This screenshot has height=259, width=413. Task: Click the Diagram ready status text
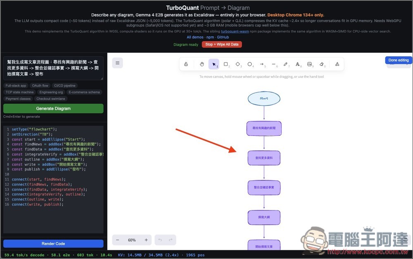(x=186, y=44)
